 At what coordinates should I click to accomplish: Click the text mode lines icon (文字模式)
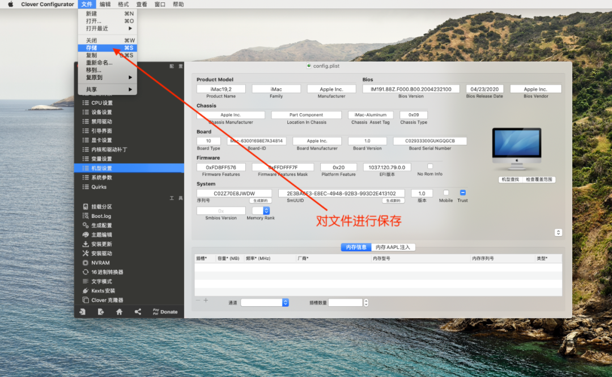pos(86,281)
